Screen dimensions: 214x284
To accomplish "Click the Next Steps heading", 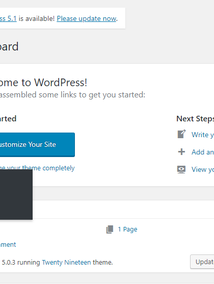I will [x=195, y=119].
